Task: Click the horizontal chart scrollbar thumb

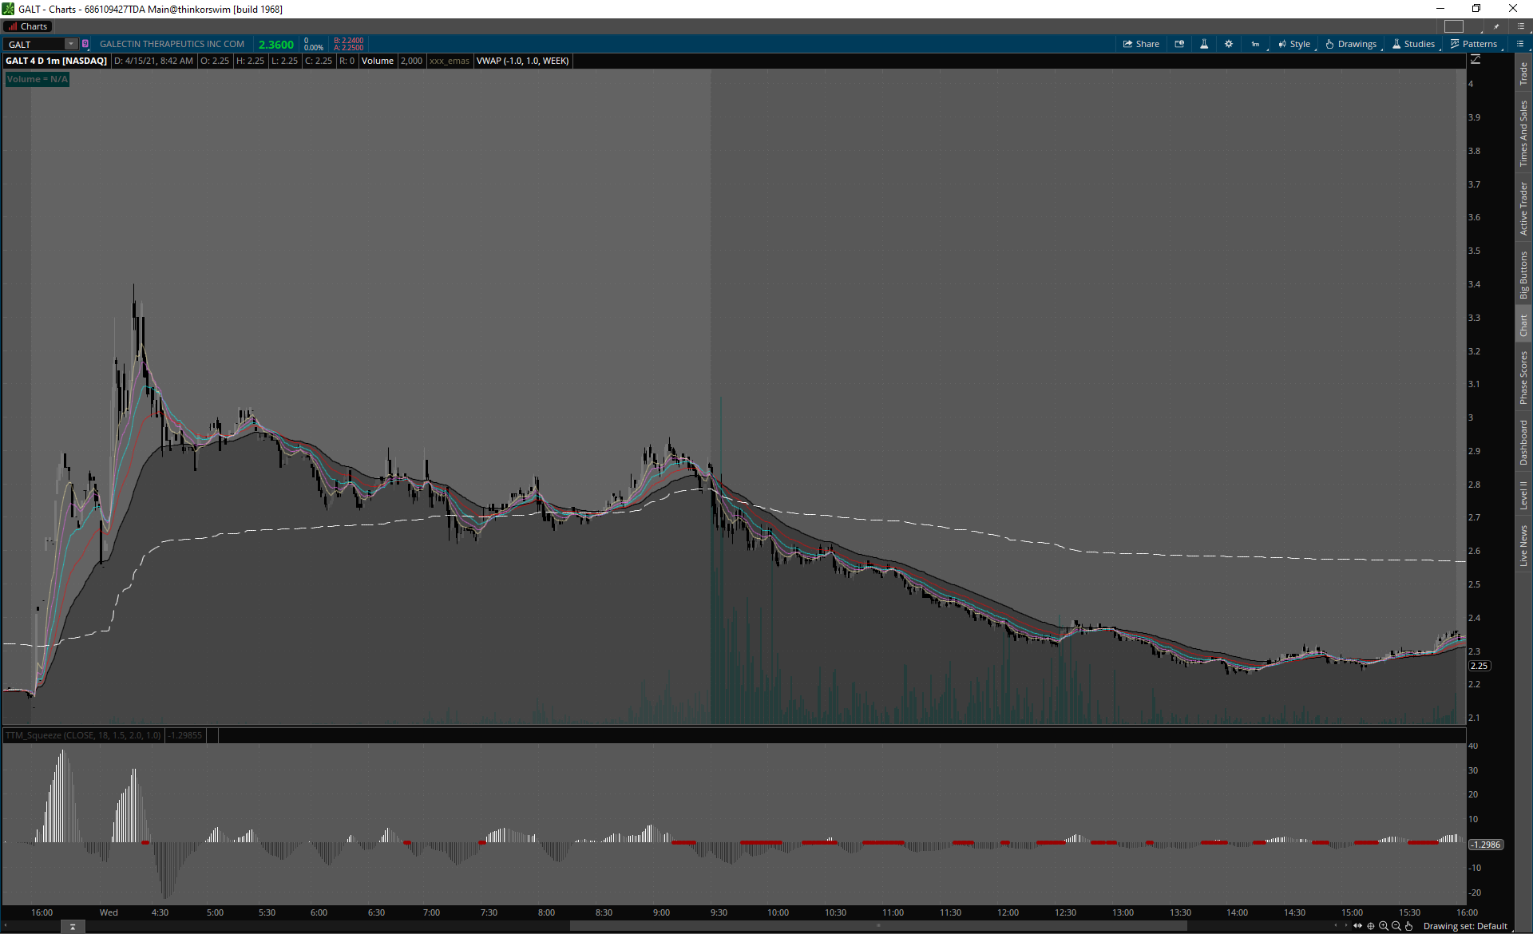Action: point(878,926)
